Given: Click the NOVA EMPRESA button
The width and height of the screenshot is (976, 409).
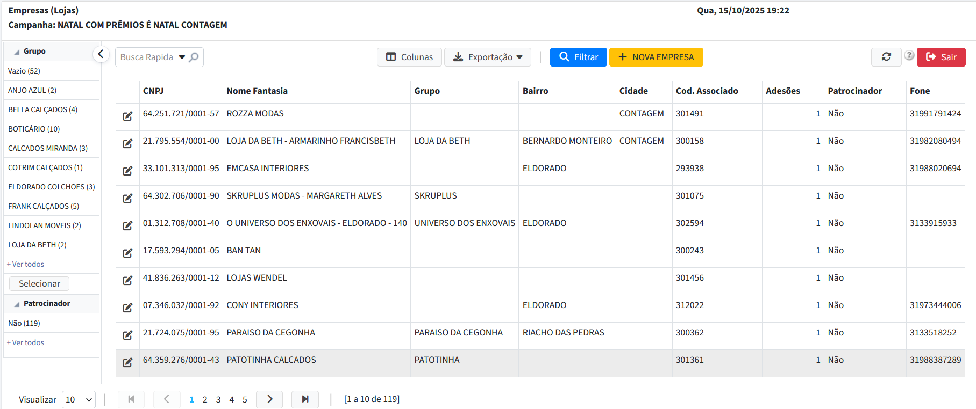Looking at the screenshot, I should pos(656,57).
